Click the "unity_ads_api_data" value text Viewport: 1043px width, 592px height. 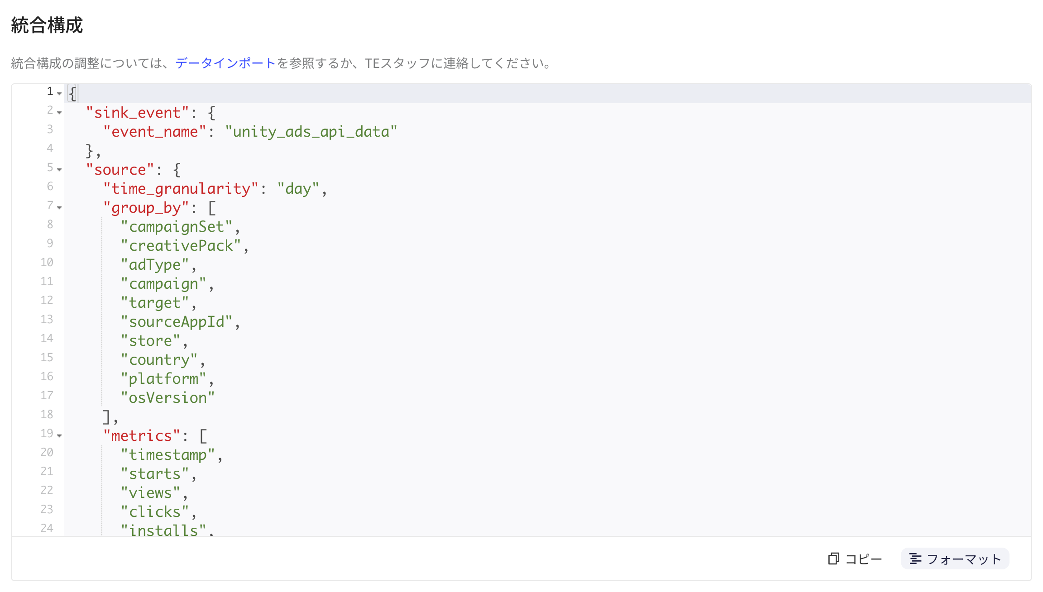click(311, 132)
